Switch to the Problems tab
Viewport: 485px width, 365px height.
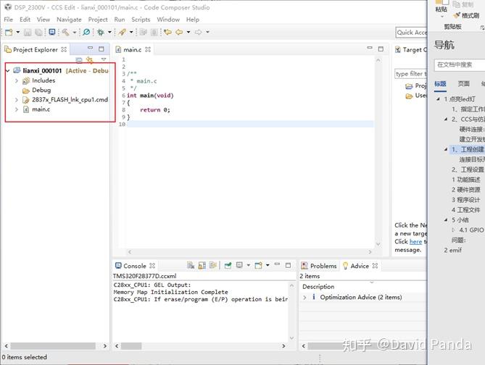323,266
